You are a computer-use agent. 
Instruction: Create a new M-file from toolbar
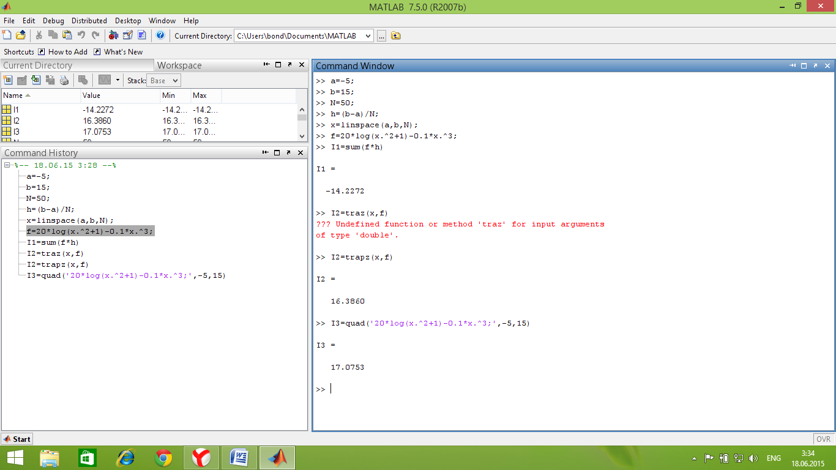8,35
